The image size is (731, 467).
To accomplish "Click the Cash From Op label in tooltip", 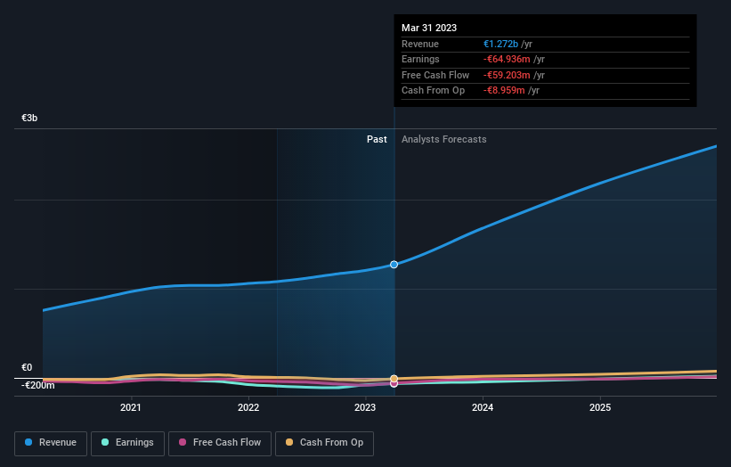I will click(433, 91).
